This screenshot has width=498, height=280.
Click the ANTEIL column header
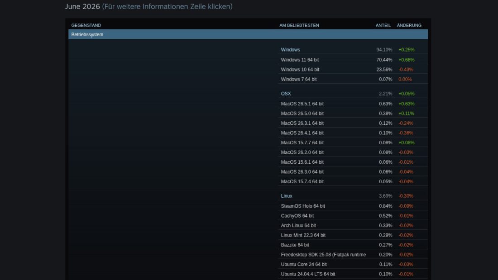tap(383, 25)
